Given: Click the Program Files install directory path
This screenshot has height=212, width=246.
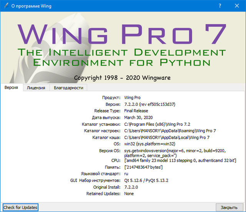Looking at the screenshot, I should coord(157,124).
